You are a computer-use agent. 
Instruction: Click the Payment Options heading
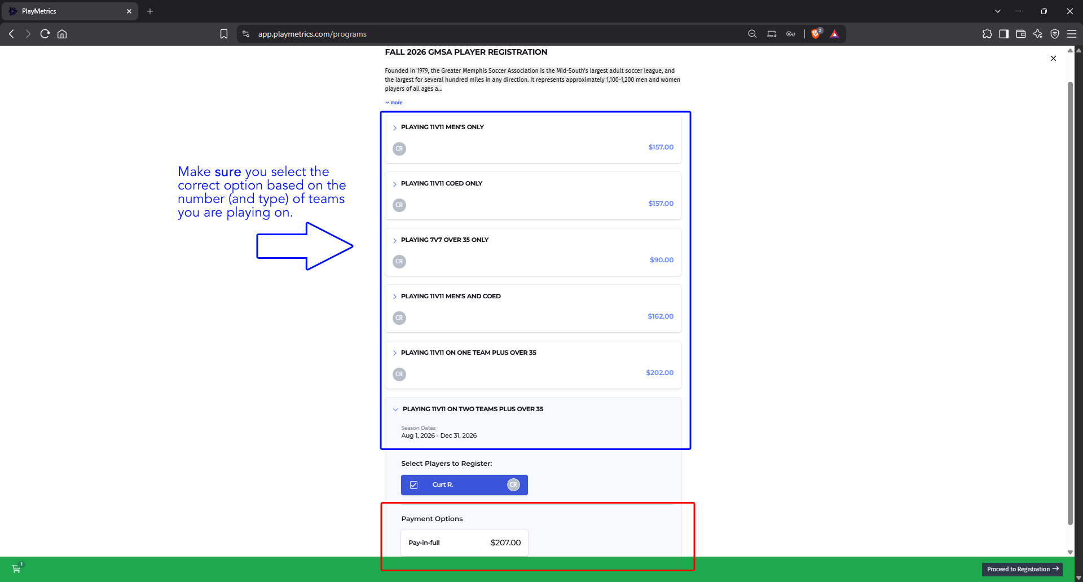coord(432,519)
